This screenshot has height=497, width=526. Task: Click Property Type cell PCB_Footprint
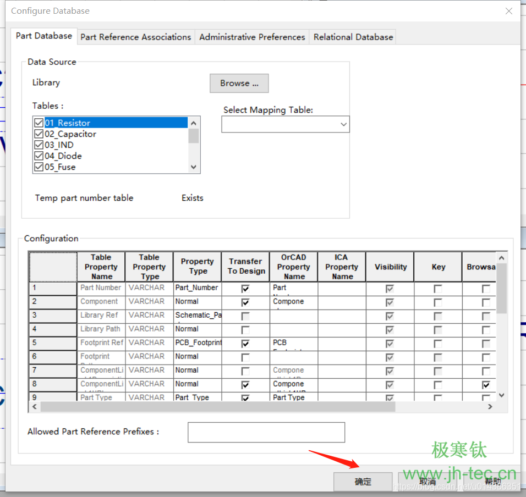(x=197, y=343)
